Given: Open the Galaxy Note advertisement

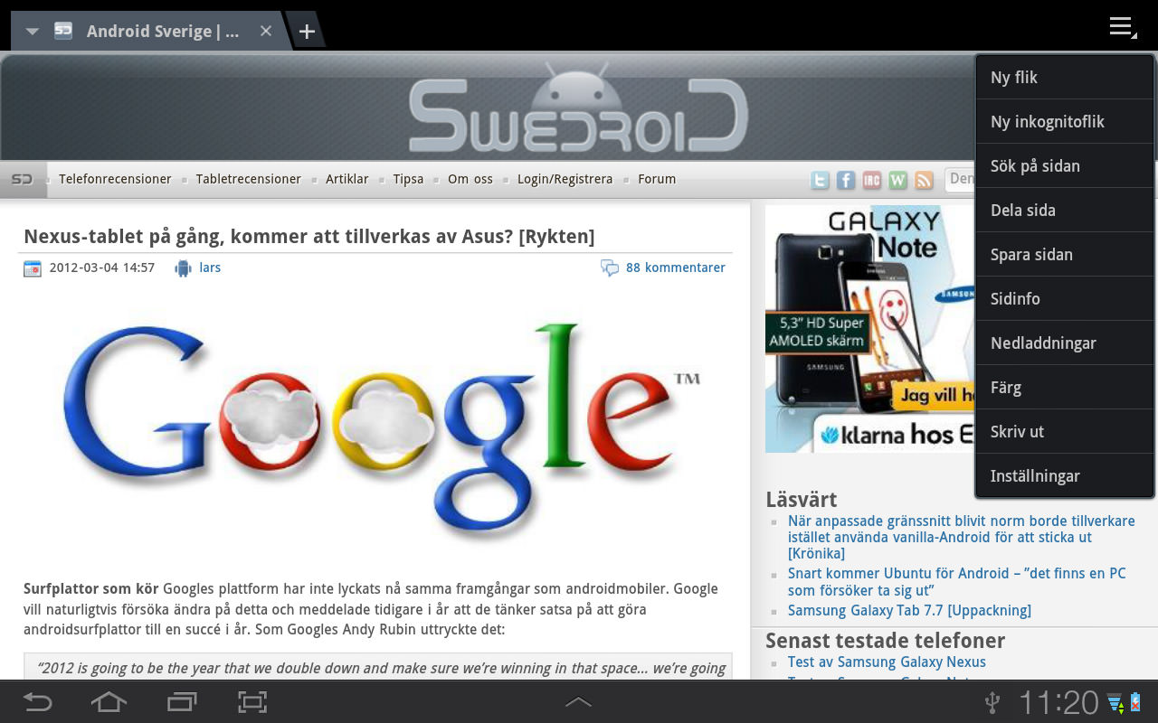Looking at the screenshot, I should pos(870,329).
